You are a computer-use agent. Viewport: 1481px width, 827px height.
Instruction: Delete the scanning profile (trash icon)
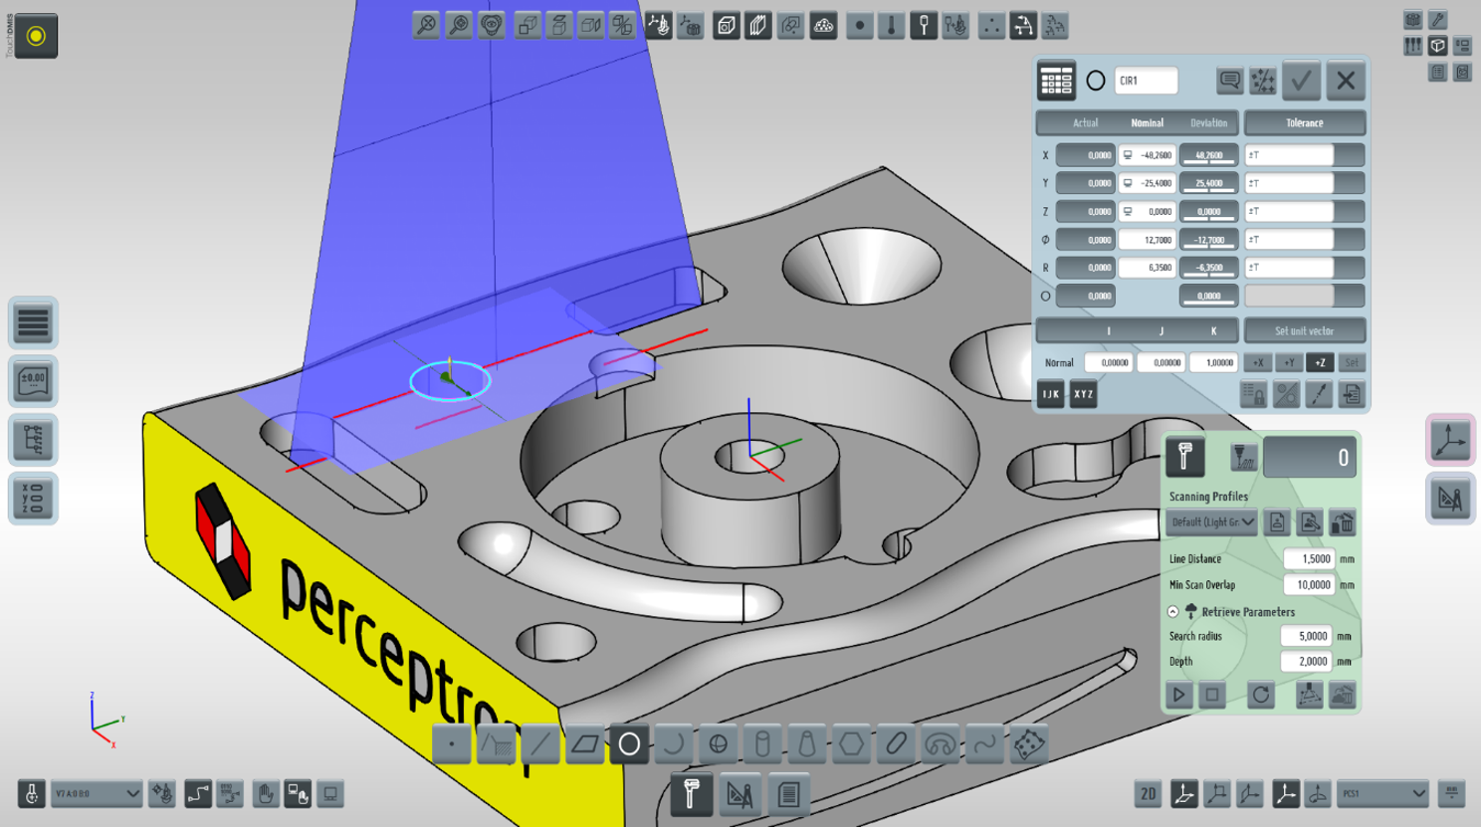pyautogui.click(x=1343, y=522)
